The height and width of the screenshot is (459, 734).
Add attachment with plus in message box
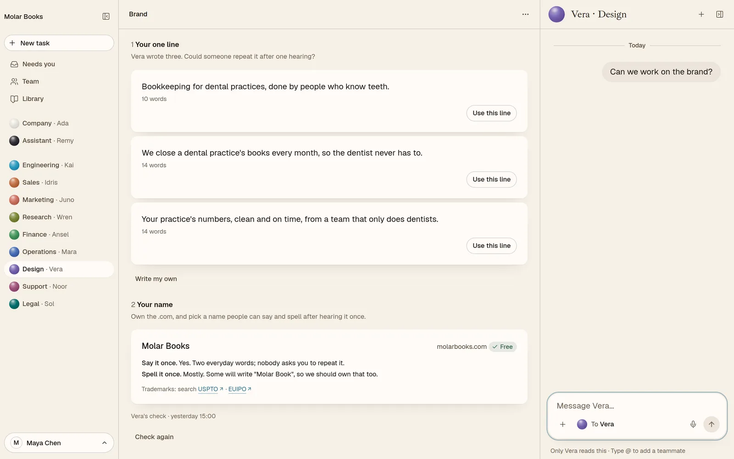pos(562,424)
